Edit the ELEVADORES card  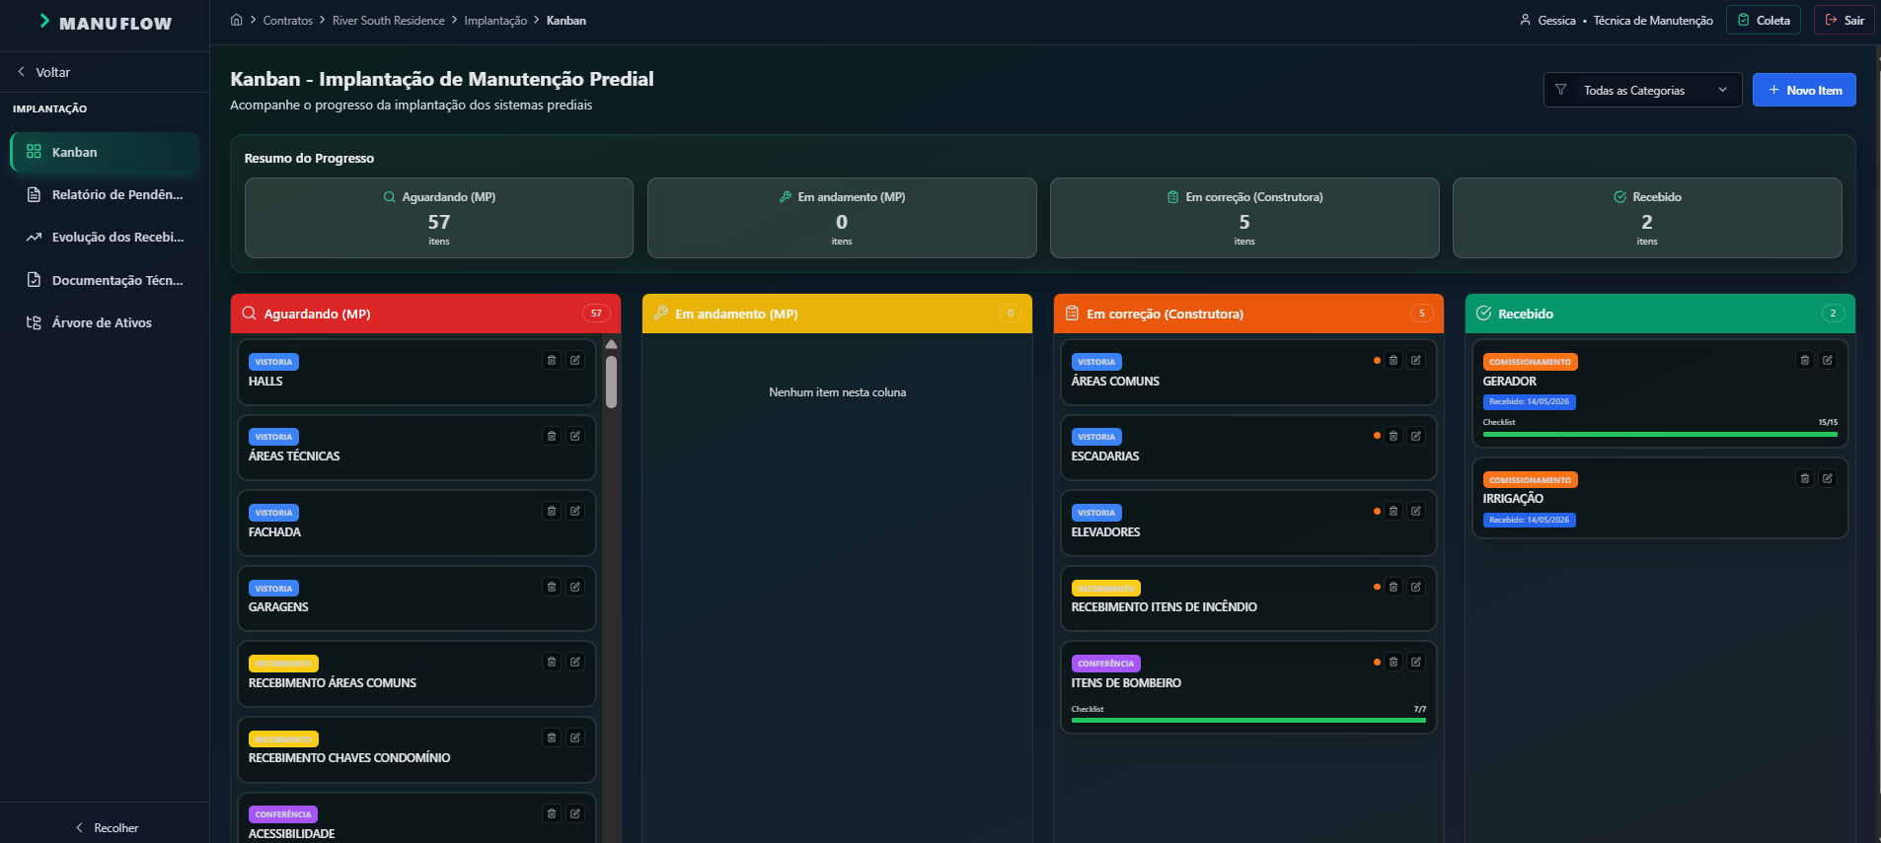point(1416,511)
